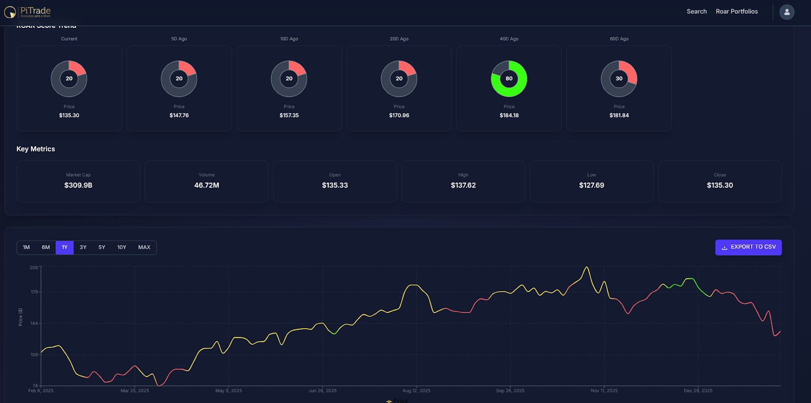
Task: Select the 10Y time range
Action: pos(122,248)
